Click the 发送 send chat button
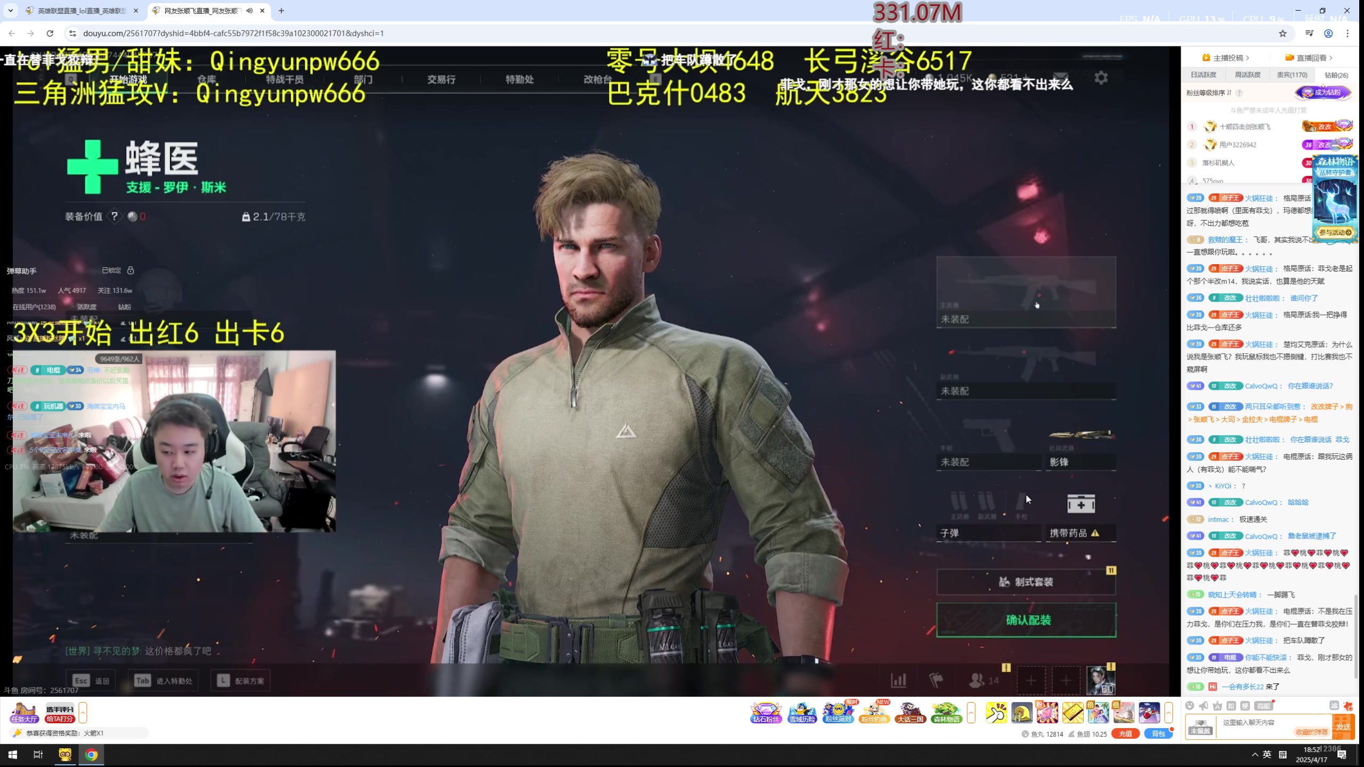Viewport: 1364px width, 767px height. [x=1343, y=727]
